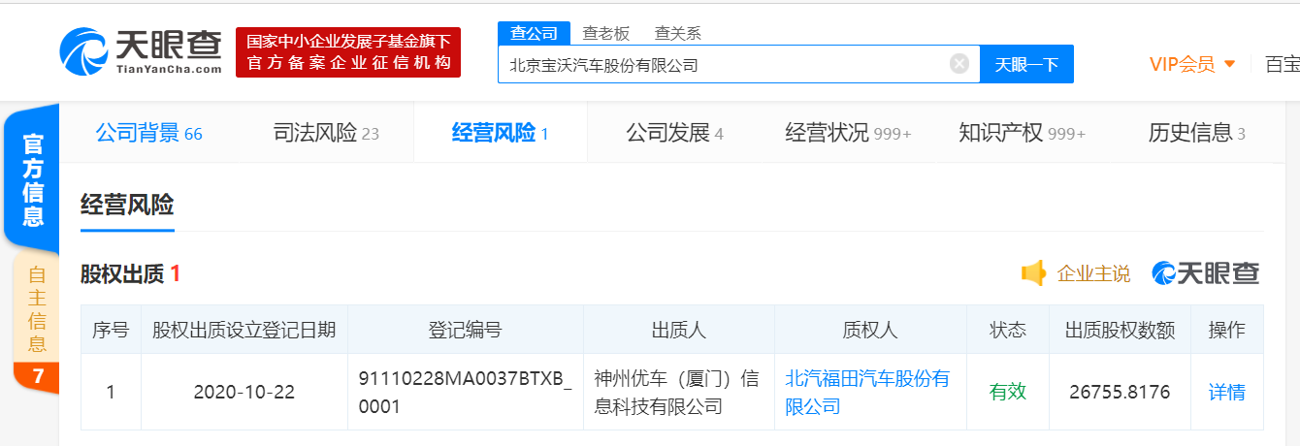Click registration number 91110228MA0037BTXB_0001
This screenshot has width=1300, height=446.
tap(465, 393)
